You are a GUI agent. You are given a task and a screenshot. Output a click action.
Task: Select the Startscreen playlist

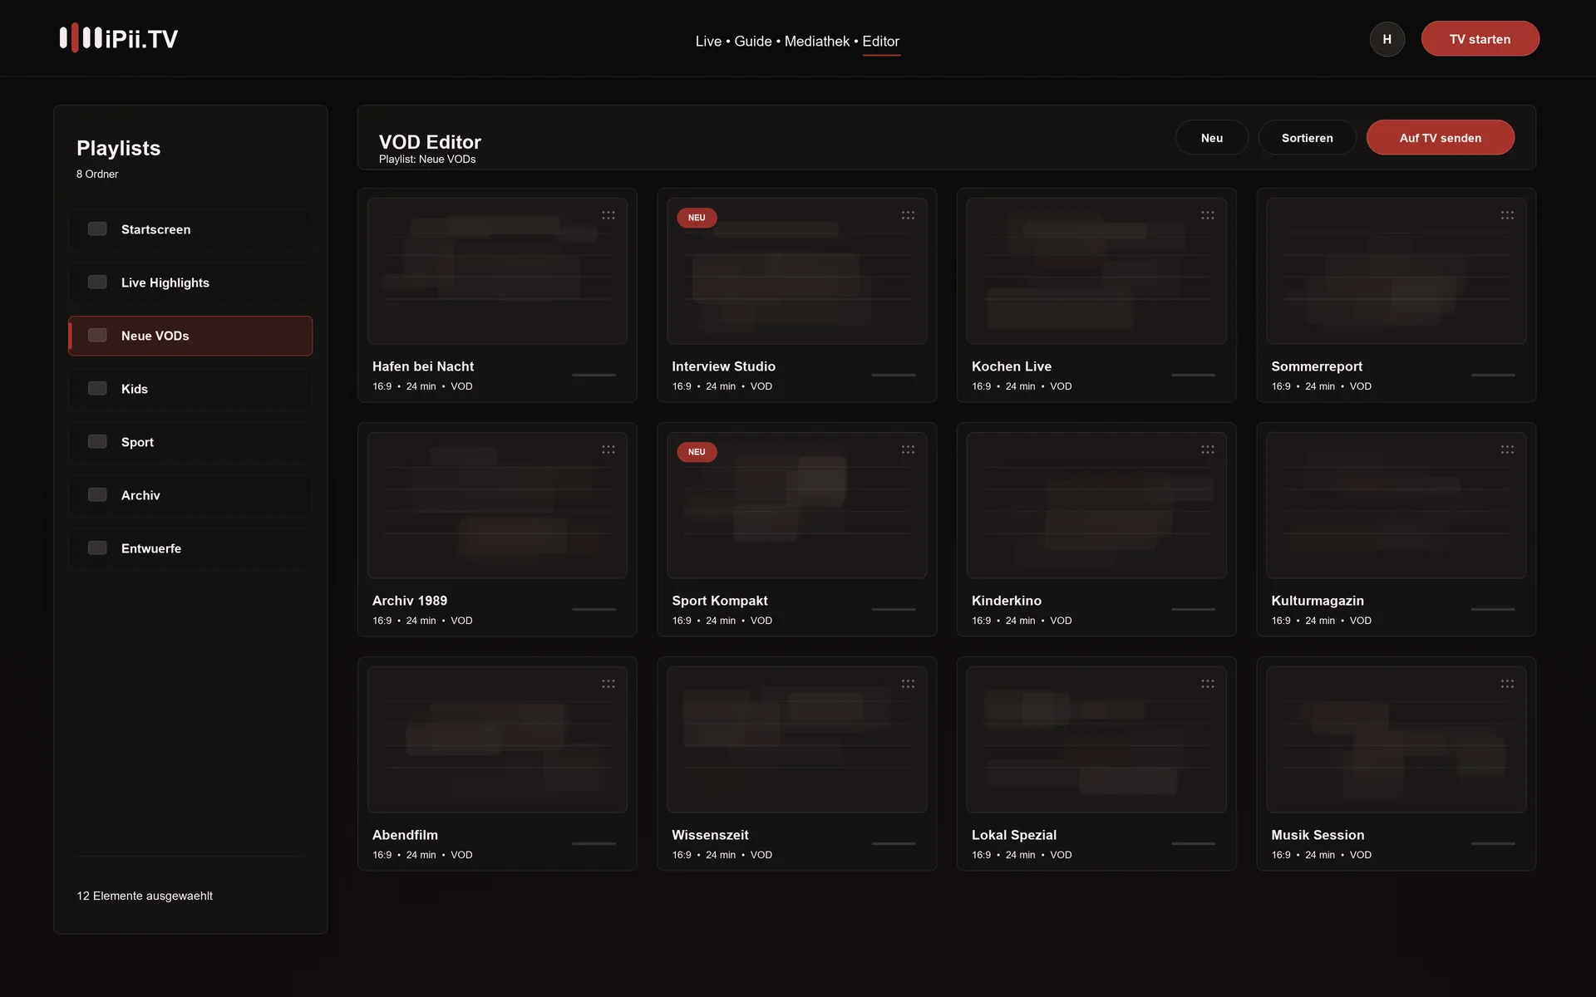tap(190, 229)
